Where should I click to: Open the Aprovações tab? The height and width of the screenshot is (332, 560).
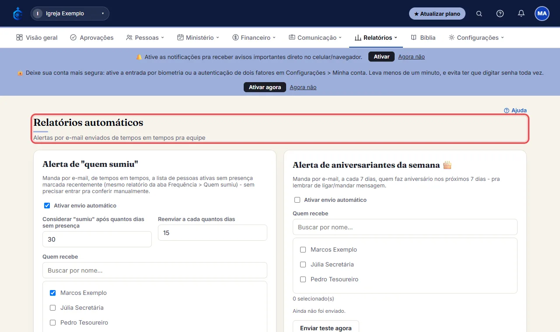[x=92, y=38]
